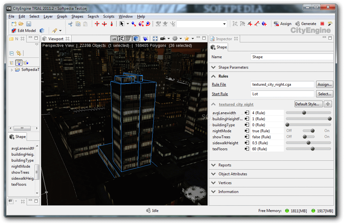Open the textured_city_night link

tap(236, 104)
